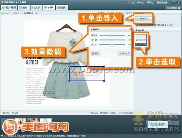Select the 水印 tab

pyautogui.click(x=49, y=8)
